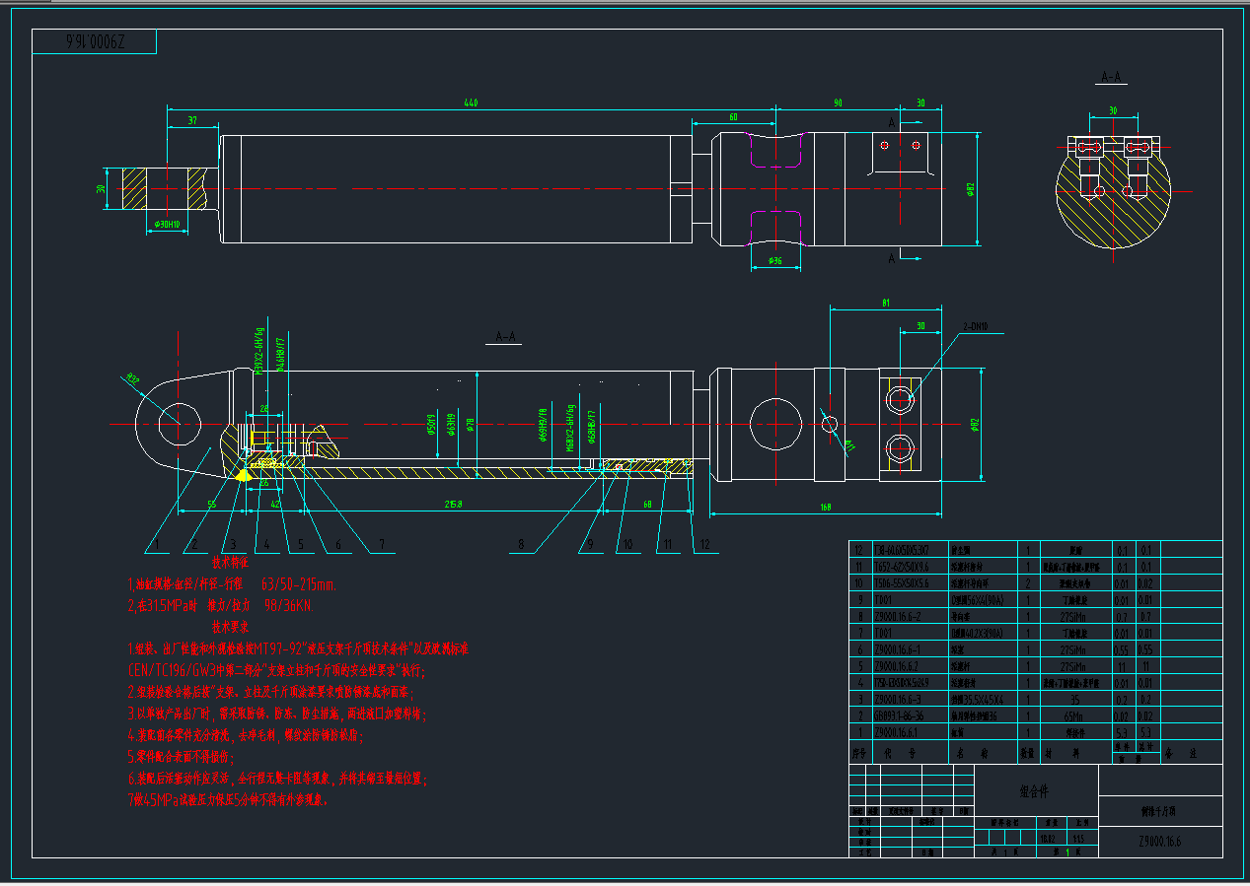The image size is (1250, 886).
Task: Select balloon number 7 under the section view
Action: click(x=381, y=544)
